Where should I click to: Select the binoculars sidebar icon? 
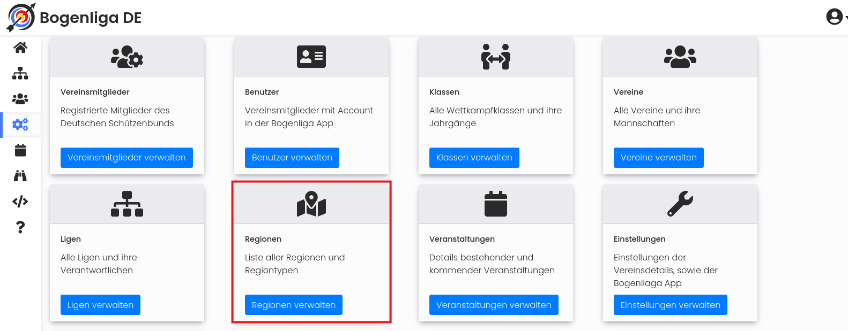[20, 176]
